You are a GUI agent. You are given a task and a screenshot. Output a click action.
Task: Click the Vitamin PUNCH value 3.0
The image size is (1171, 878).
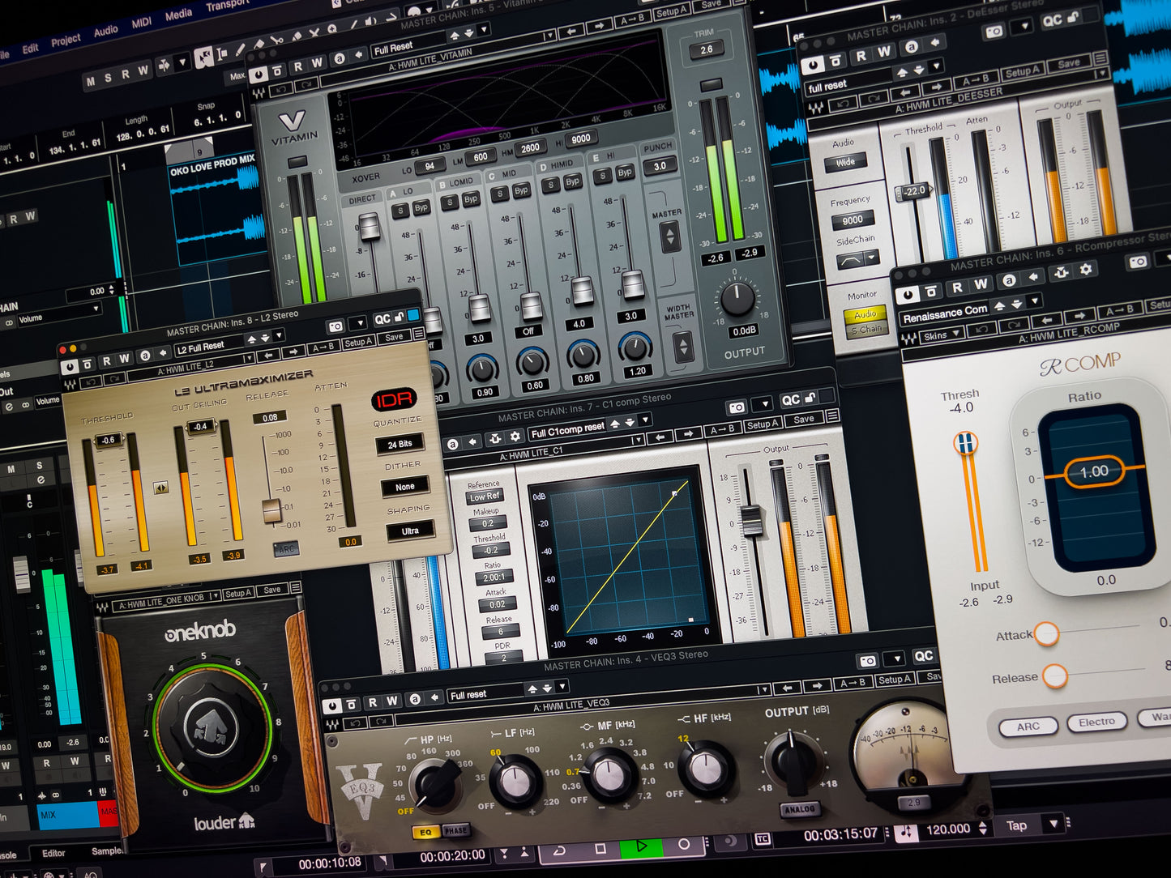point(660,166)
